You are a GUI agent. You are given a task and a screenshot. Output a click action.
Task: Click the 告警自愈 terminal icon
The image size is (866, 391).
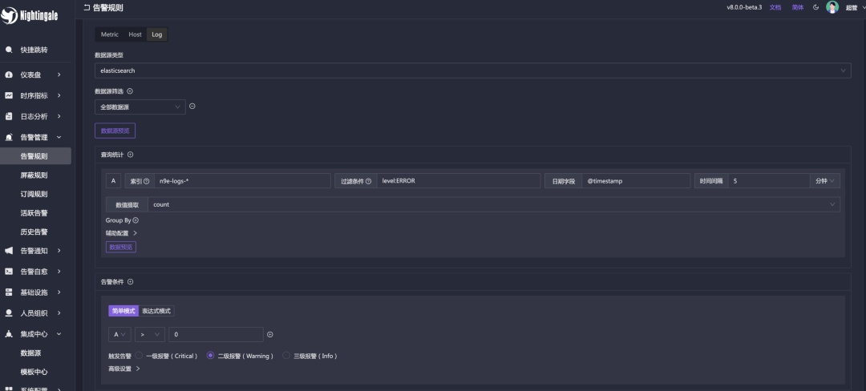click(x=9, y=272)
